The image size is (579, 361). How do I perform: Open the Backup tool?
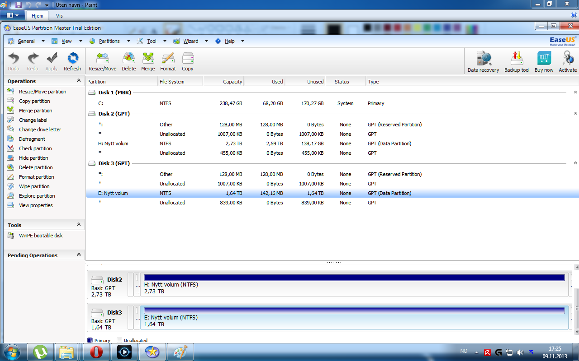[517, 62]
